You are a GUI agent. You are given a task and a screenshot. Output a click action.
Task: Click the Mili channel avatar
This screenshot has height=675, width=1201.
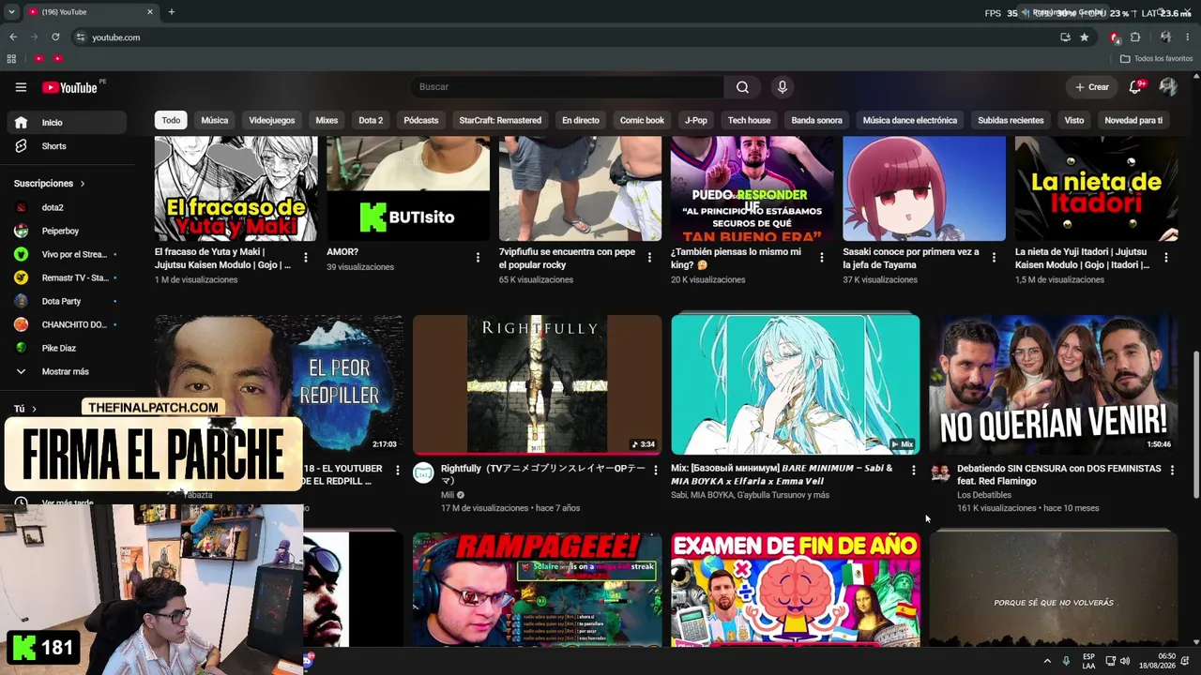coord(423,472)
